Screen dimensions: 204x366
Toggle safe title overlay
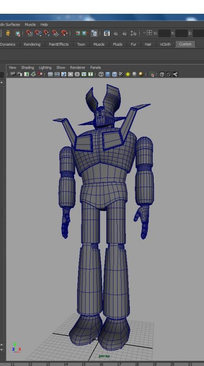91,74
